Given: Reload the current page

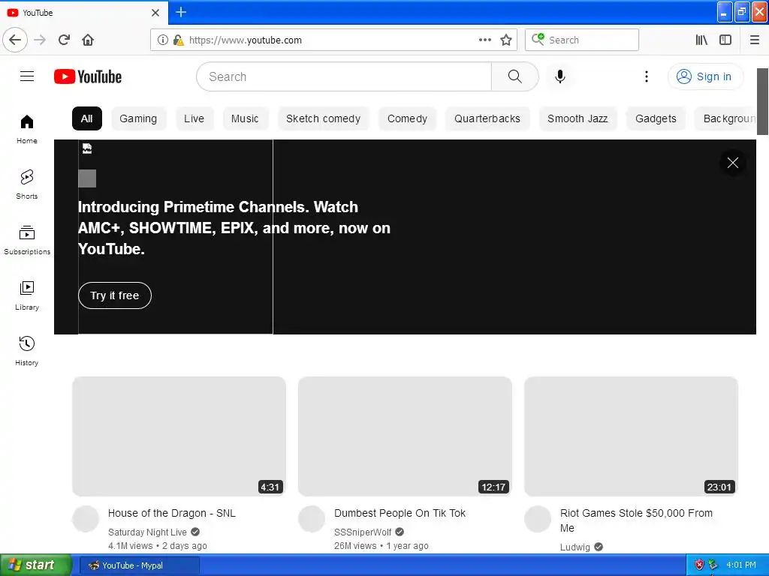Looking at the screenshot, I should 64,40.
